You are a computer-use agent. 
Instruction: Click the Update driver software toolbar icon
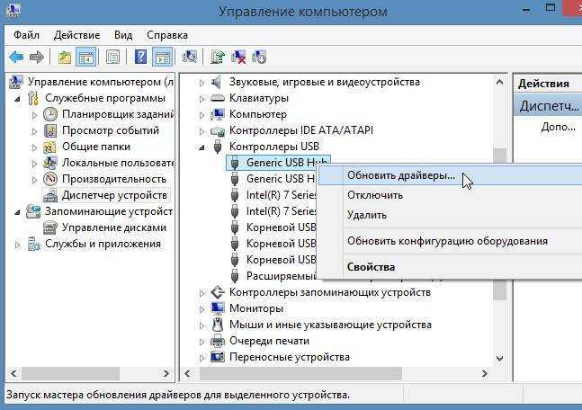pos(218,58)
